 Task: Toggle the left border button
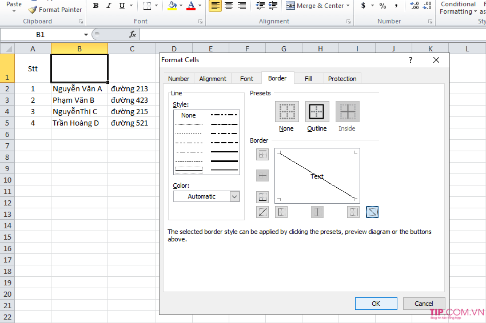[x=281, y=212]
